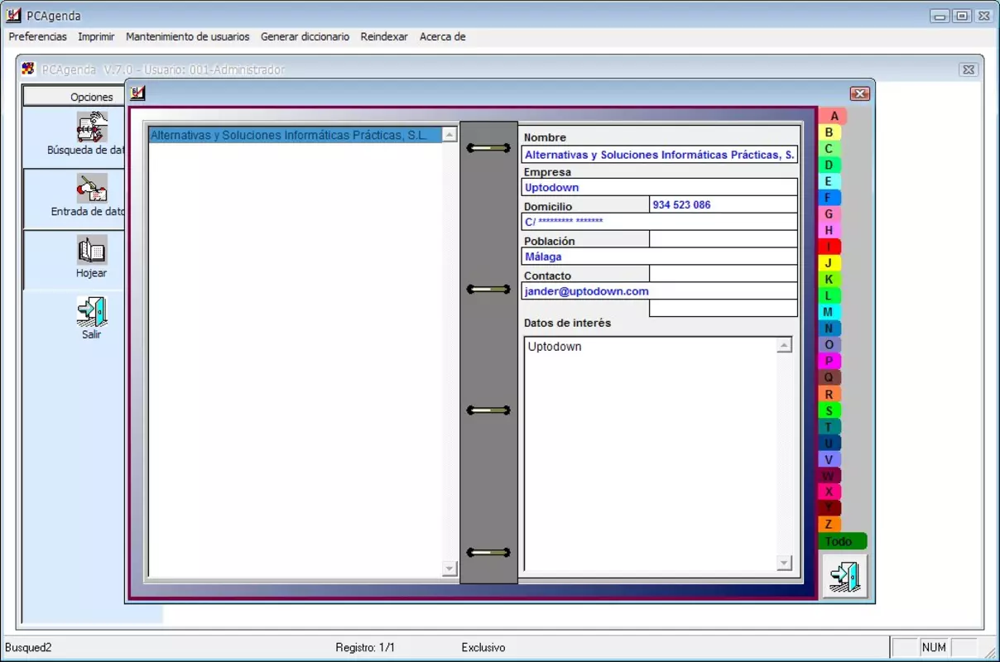Select the E alphabet tab

pyautogui.click(x=829, y=181)
